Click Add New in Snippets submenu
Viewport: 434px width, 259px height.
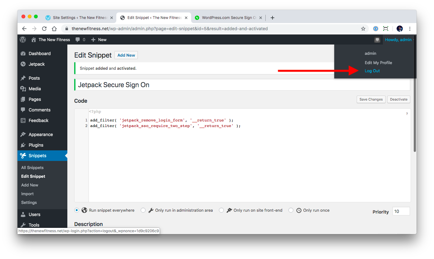[30, 185]
